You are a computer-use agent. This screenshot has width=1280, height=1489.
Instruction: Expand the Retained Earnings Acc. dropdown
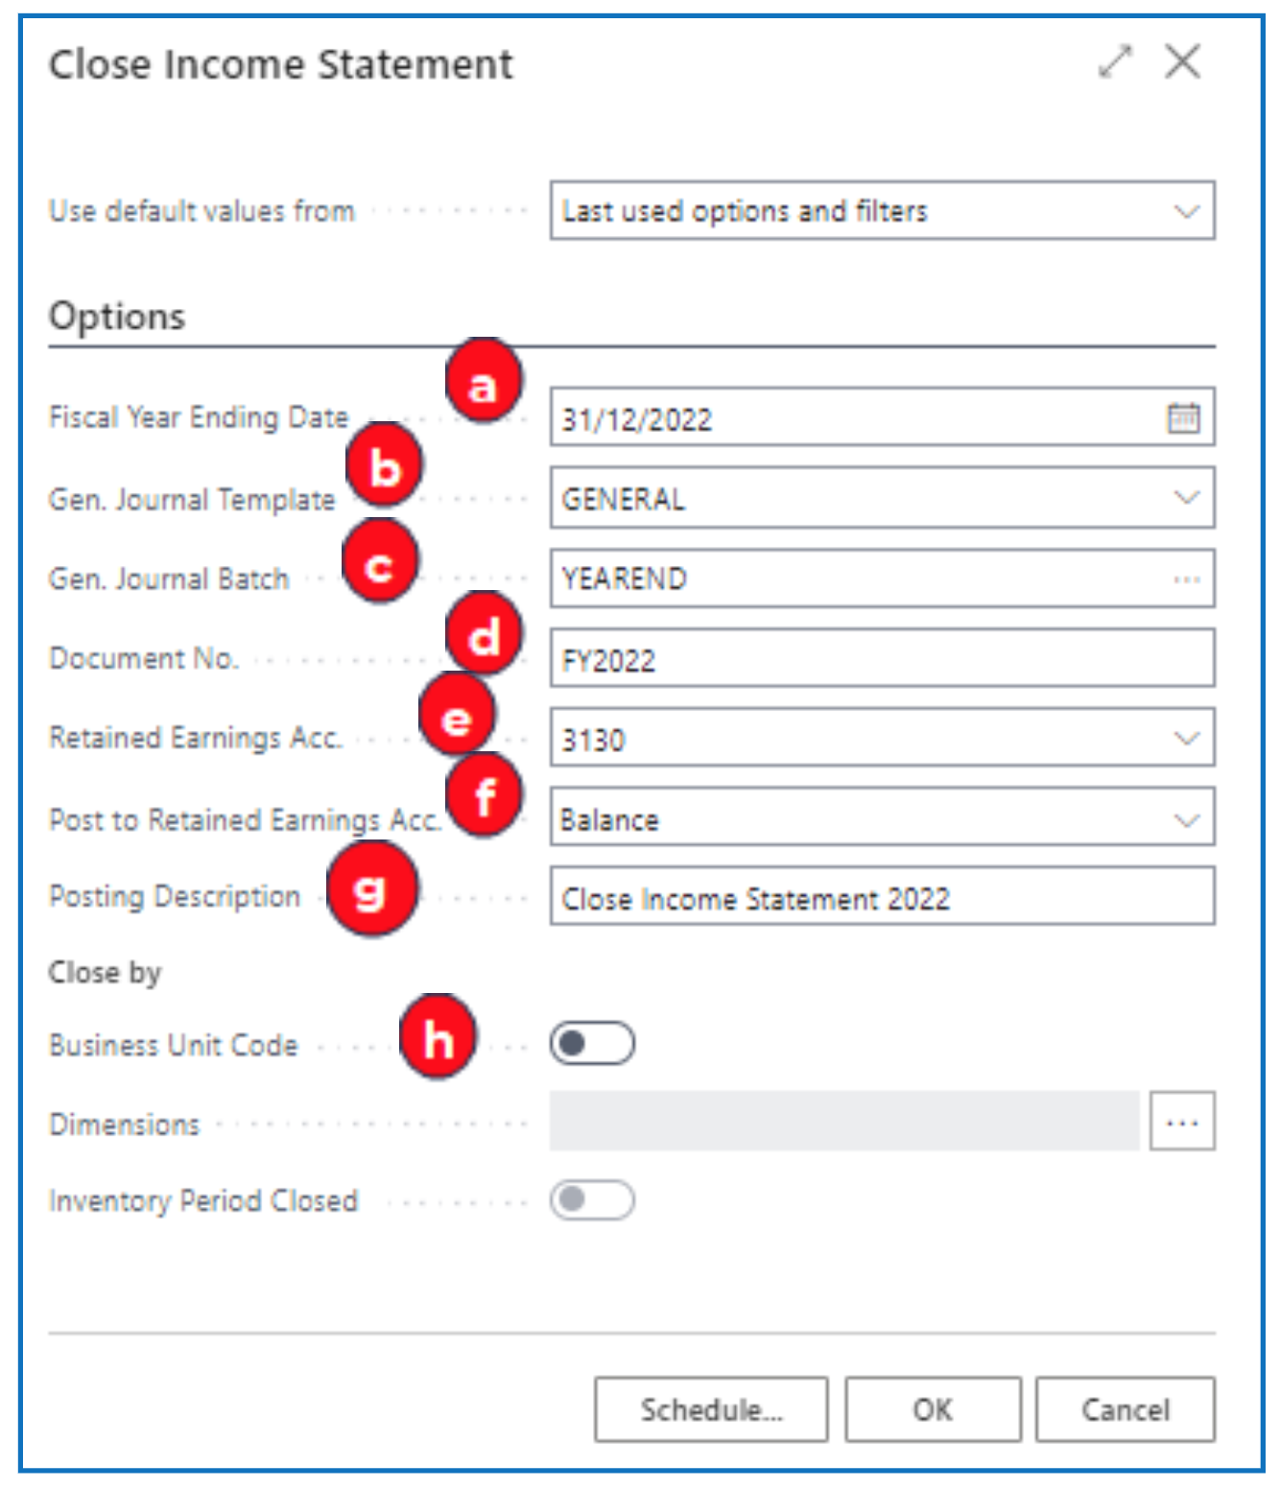pyautogui.click(x=1186, y=738)
